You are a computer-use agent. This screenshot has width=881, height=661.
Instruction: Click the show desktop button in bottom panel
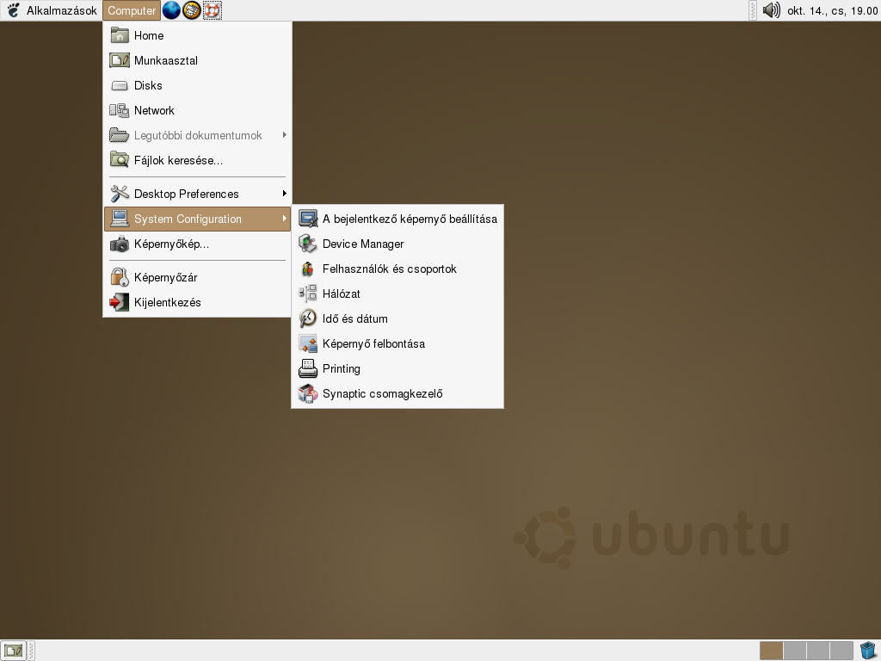point(13,651)
